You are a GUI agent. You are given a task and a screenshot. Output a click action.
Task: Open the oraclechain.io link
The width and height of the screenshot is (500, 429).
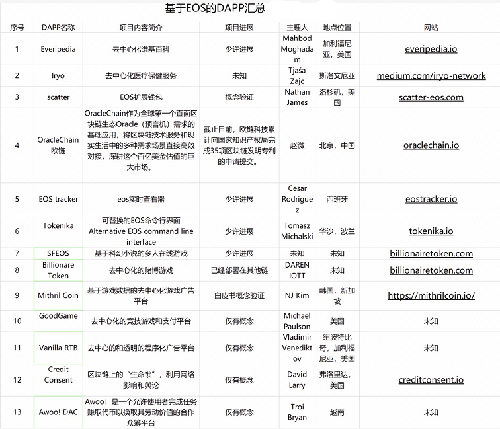click(431, 145)
